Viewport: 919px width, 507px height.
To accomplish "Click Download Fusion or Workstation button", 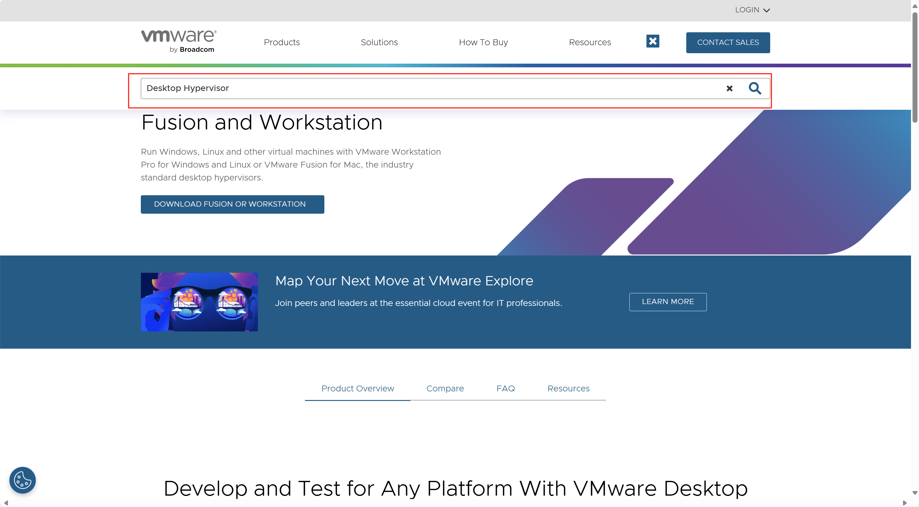I will (232, 204).
